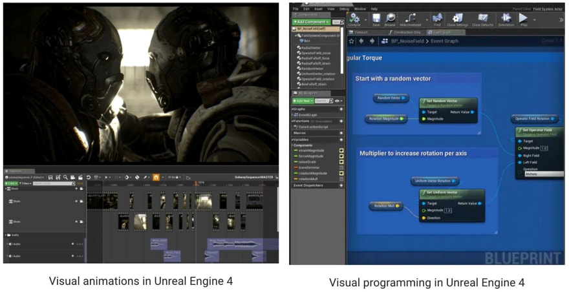The image size is (569, 292).
Task: Open Hide Unrelated options dropdown arrow
Action: (427, 20)
